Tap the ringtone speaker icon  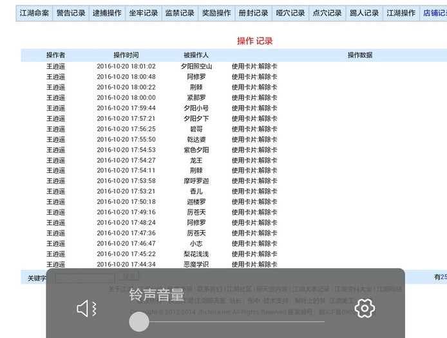point(87,308)
